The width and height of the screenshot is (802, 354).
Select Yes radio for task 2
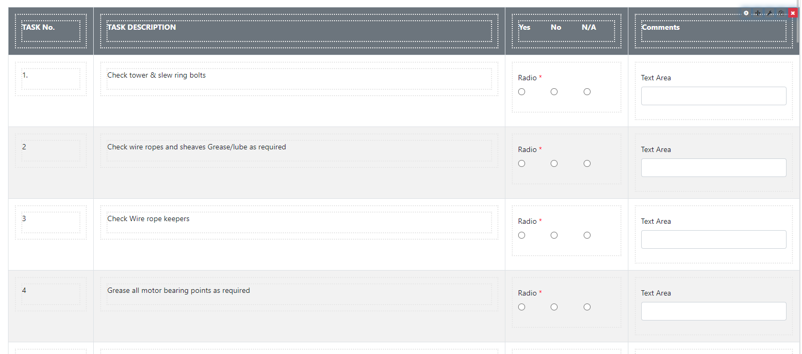(x=521, y=163)
